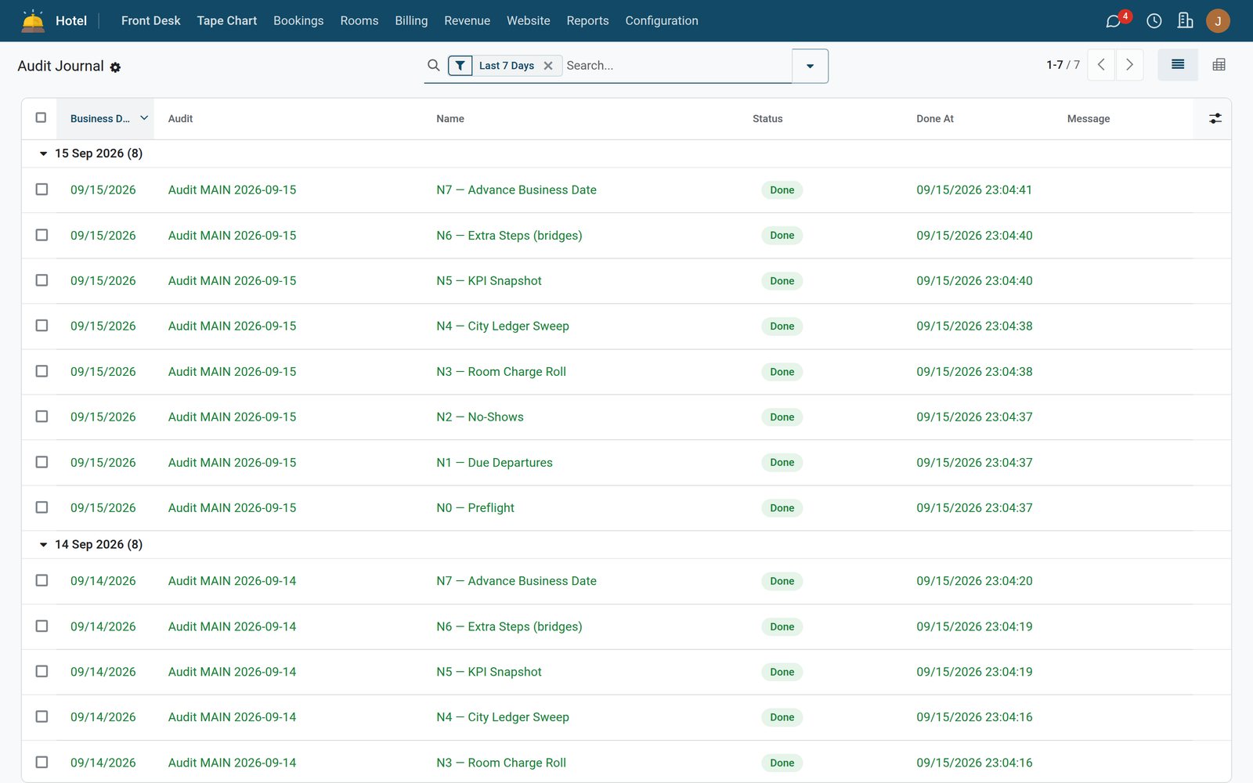1253x783 pixels.
Task: Select the N6 Extra Steps 09/14 row checkbox
Action: 42,626
